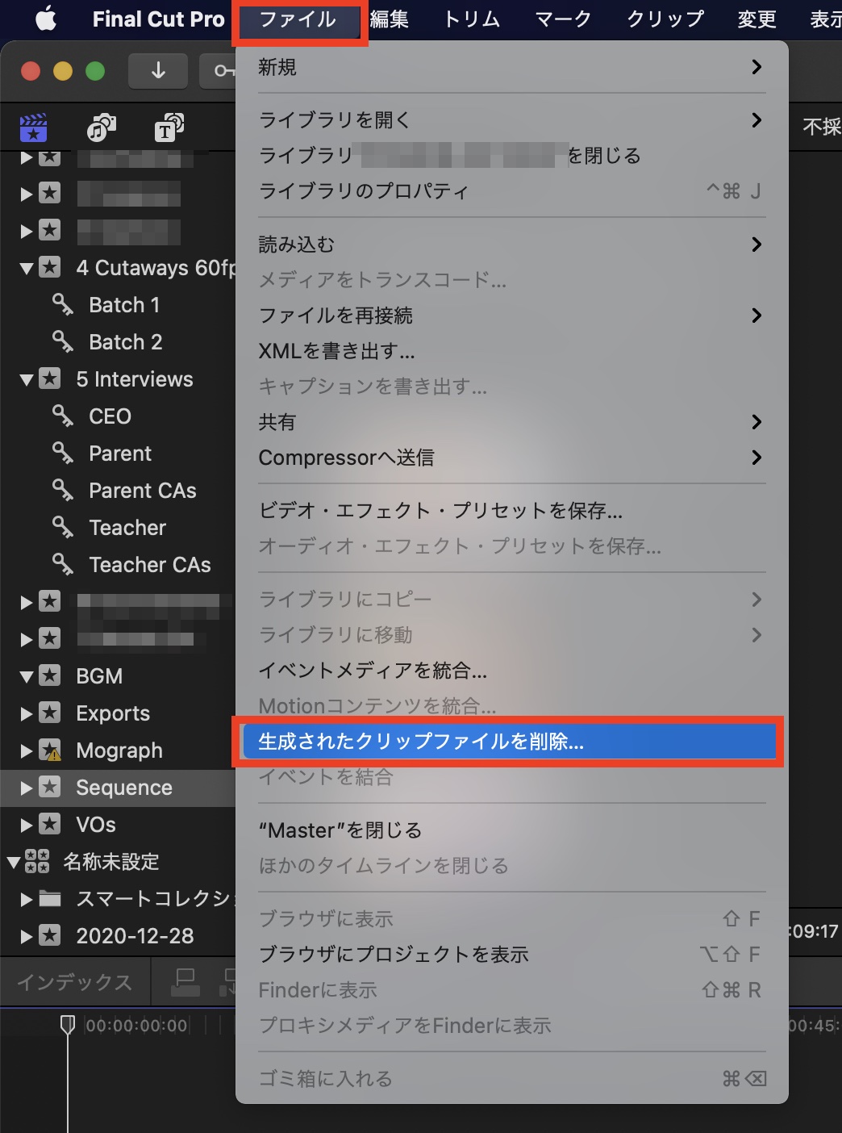Choose 生成されたクリップファイルを削除 menu item
The image size is (842, 1133).
point(508,742)
